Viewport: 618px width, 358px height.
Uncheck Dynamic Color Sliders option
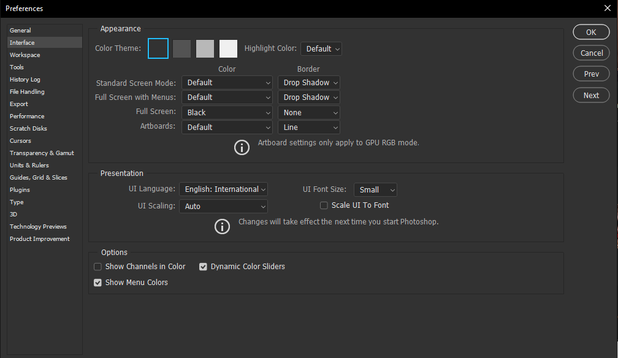tap(204, 267)
